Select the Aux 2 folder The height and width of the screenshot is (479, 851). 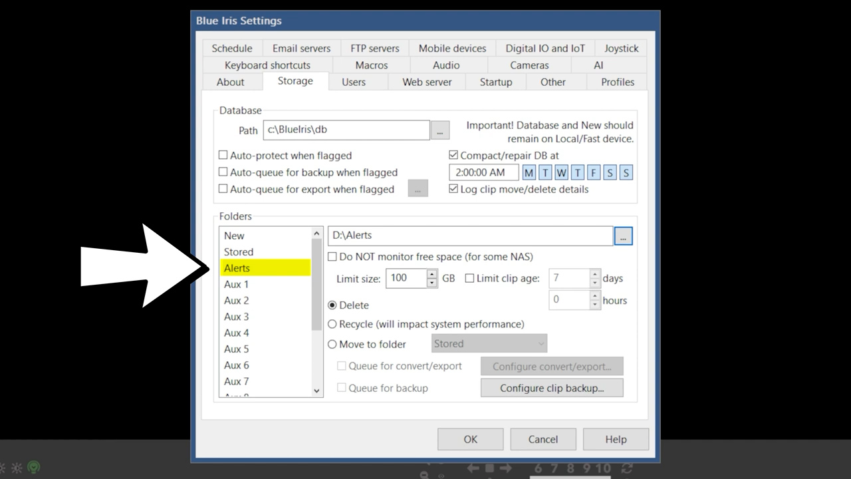pos(265,300)
